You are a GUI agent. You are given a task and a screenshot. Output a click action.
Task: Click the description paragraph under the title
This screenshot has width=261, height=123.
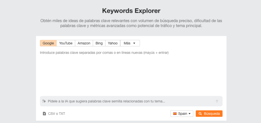click(x=131, y=23)
